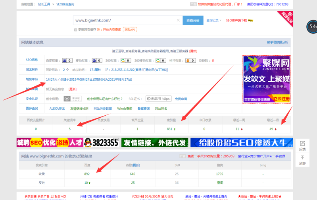Click the 索引量 831 value
Screen dimensions: 317x200
pyautogui.click(x=169, y=129)
